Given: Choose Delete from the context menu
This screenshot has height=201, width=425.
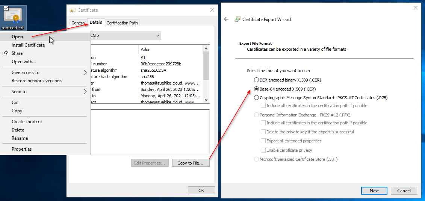Looking at the screenshot, I should pyautogui.click(x=45, y=130).
